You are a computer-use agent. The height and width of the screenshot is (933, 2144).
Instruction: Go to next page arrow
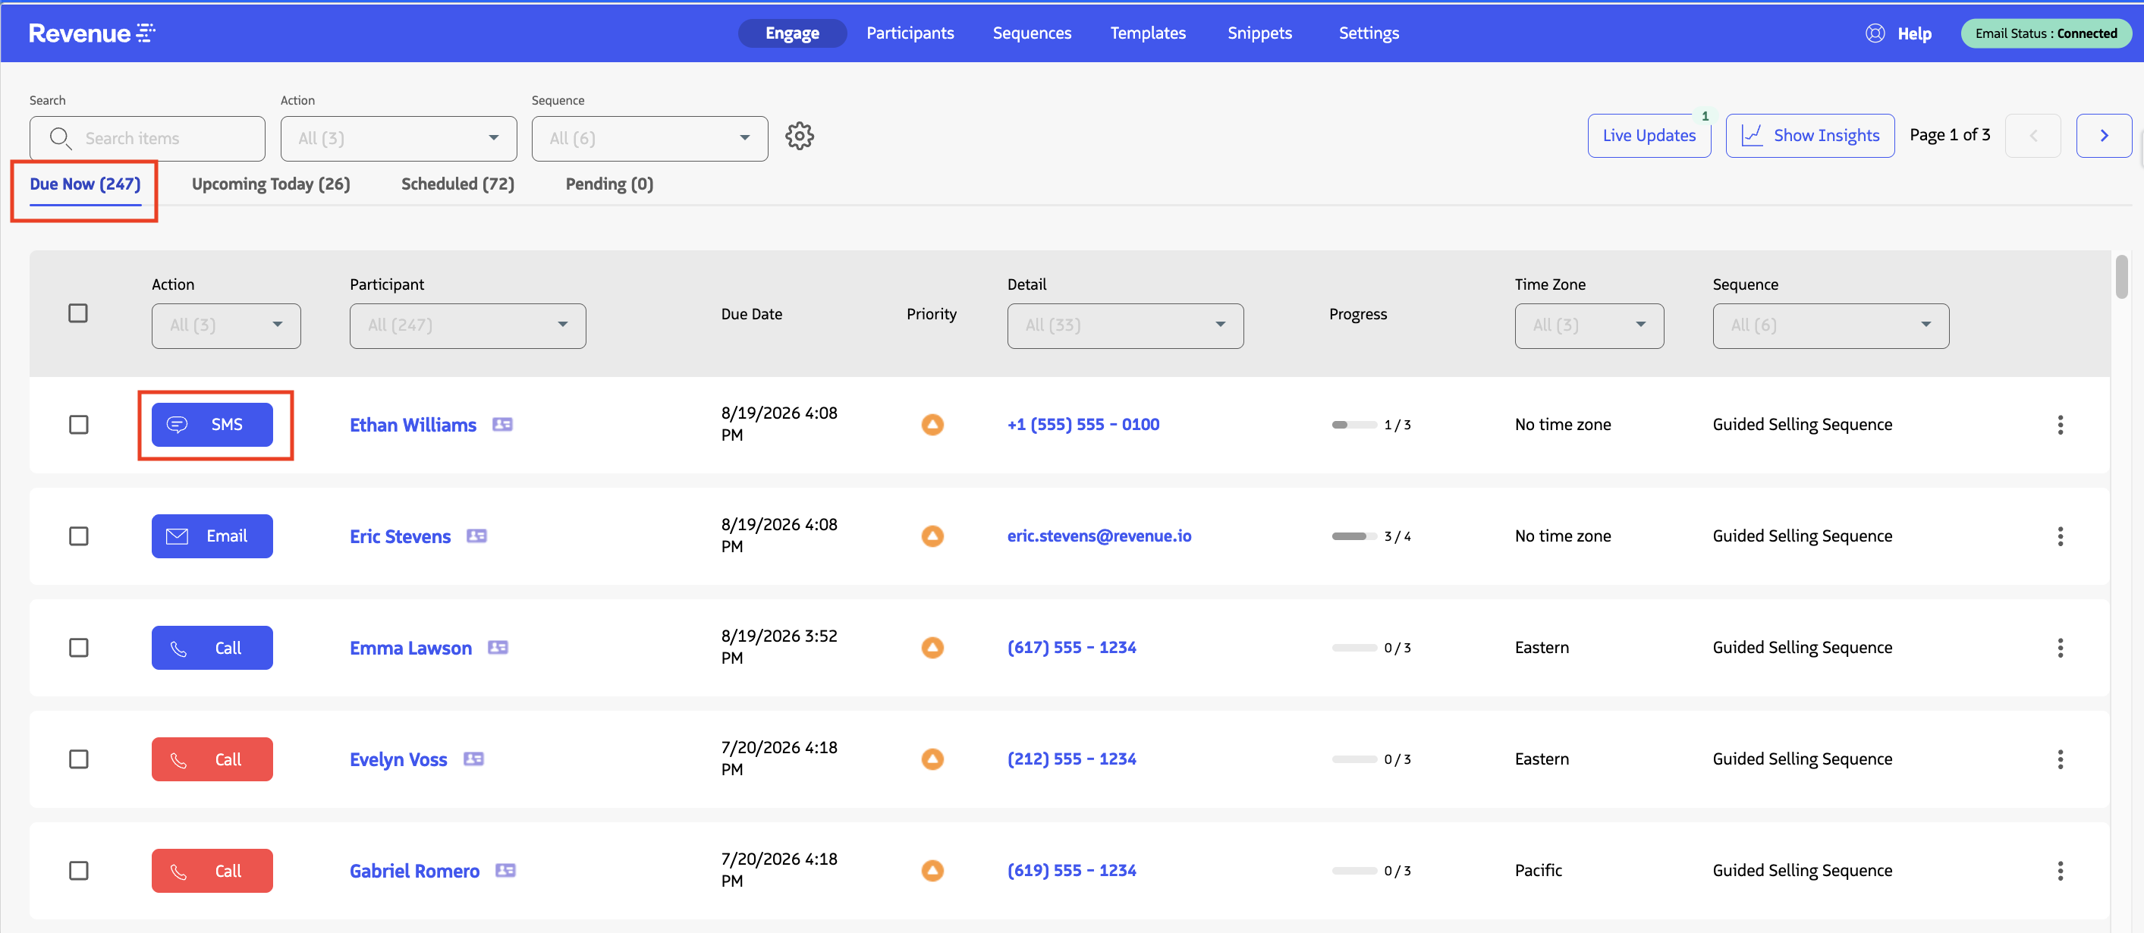pyautogui.click(x=2103, y=136)
